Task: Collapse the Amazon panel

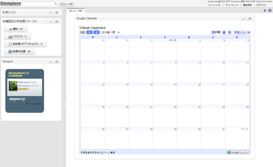Action: pos(50,62)
